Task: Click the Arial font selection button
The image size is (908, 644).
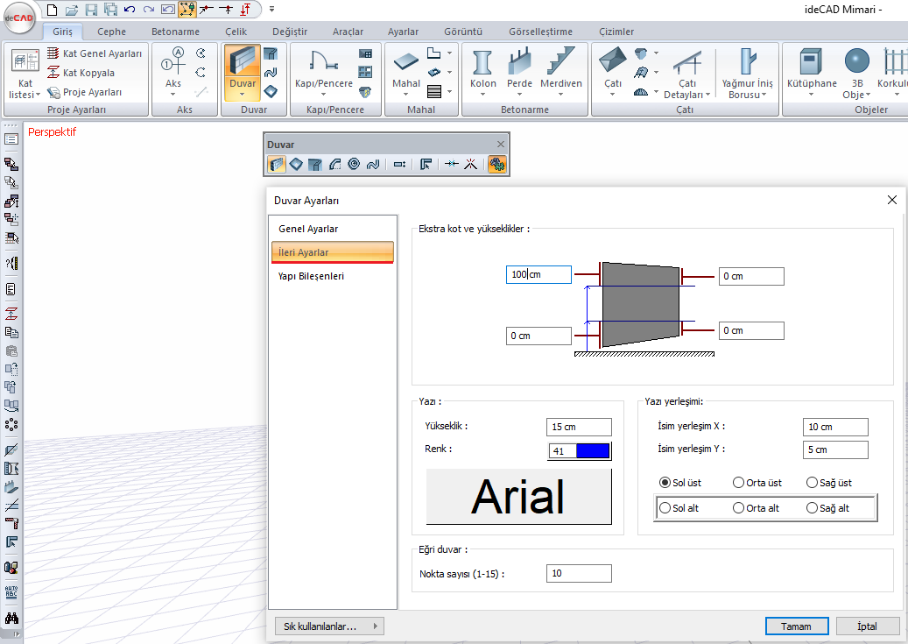Action: pos(518,497)
